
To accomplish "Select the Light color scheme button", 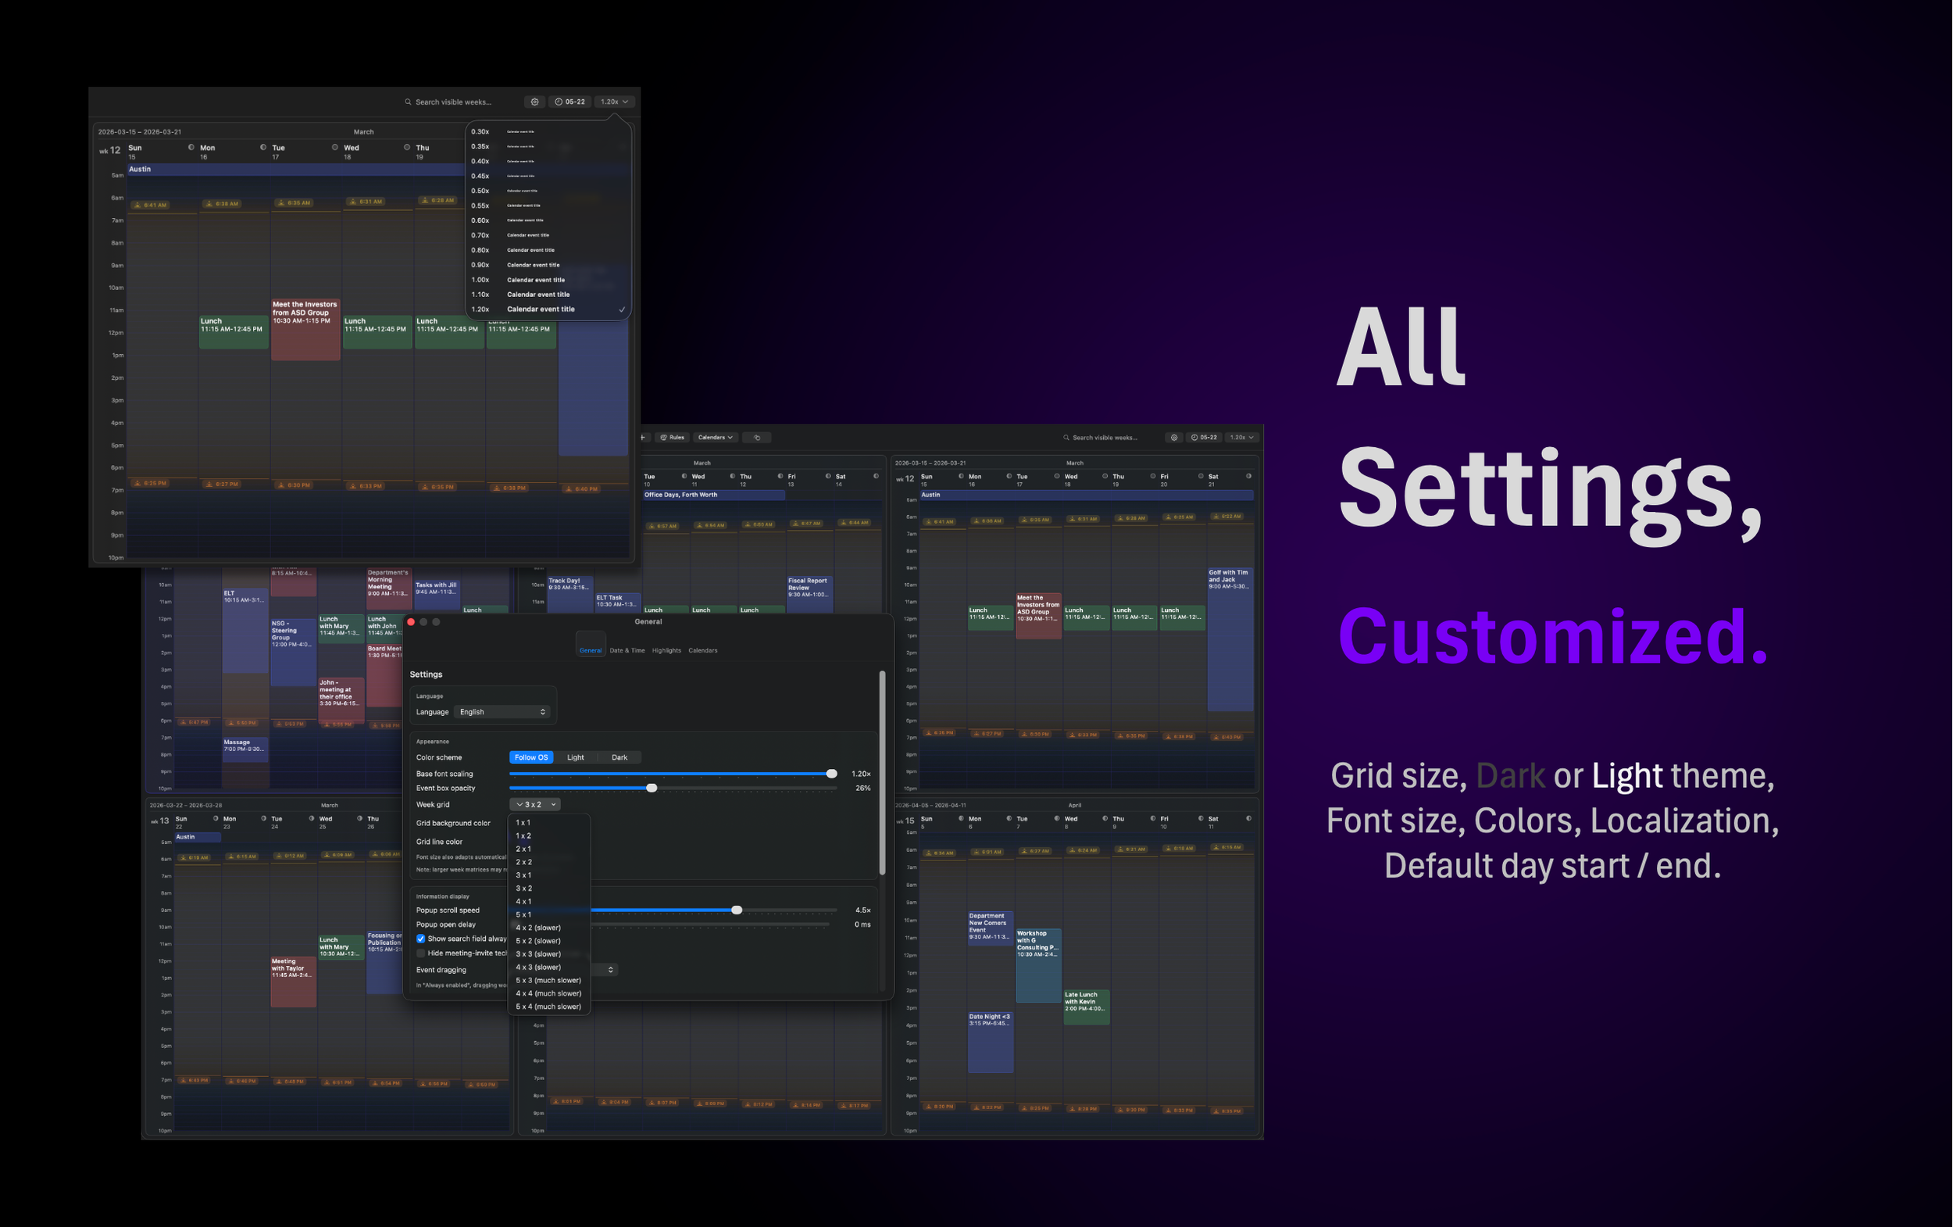I will pyautogui.click(x=575, y=758).
